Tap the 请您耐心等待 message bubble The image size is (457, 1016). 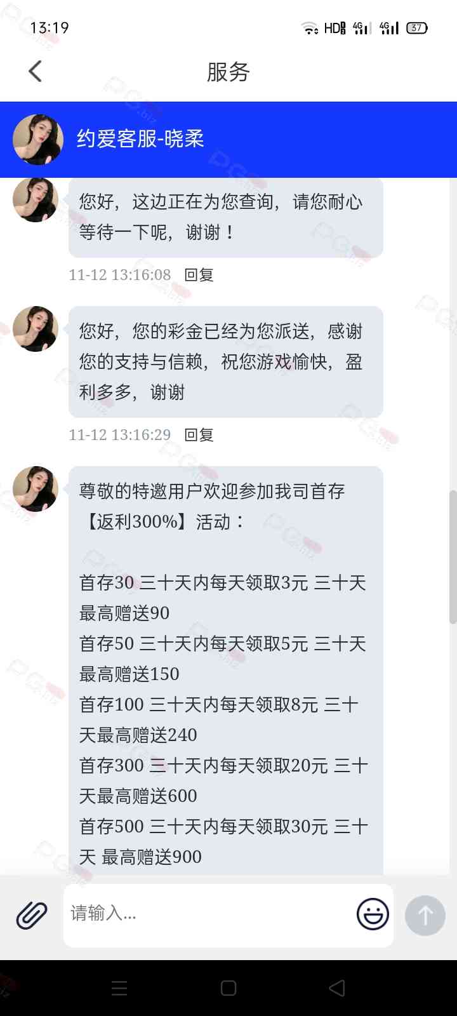coord(226,217)
